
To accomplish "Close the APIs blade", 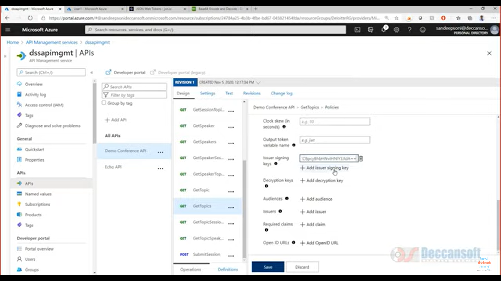I will tap(489, 53).
